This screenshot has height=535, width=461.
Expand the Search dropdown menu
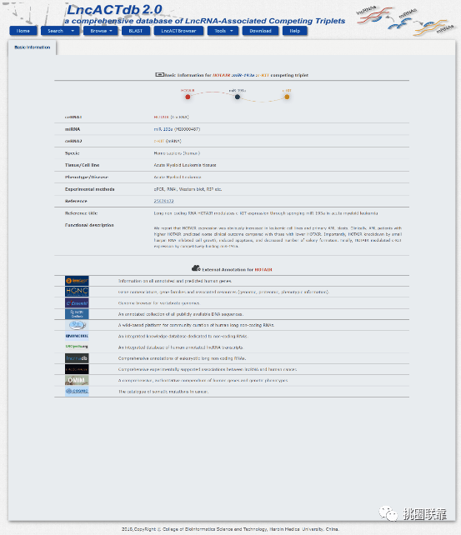60,31
